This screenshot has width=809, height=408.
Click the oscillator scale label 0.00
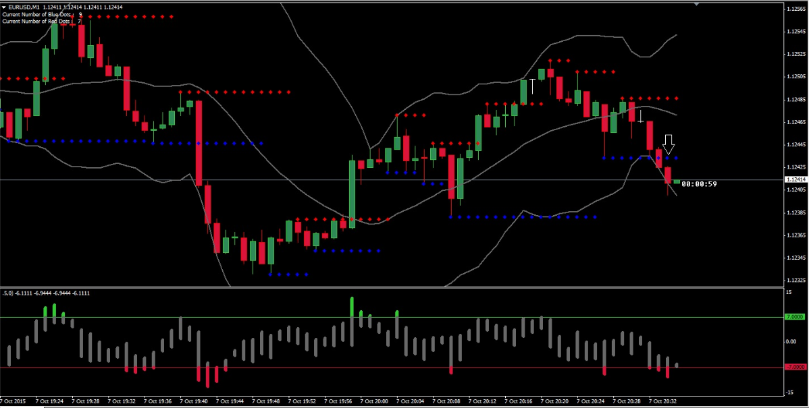(x=791, y=341)
